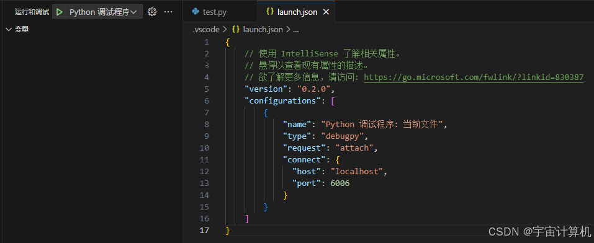
Task: Click line number 17 in gutter
Action: pos(204,230)
